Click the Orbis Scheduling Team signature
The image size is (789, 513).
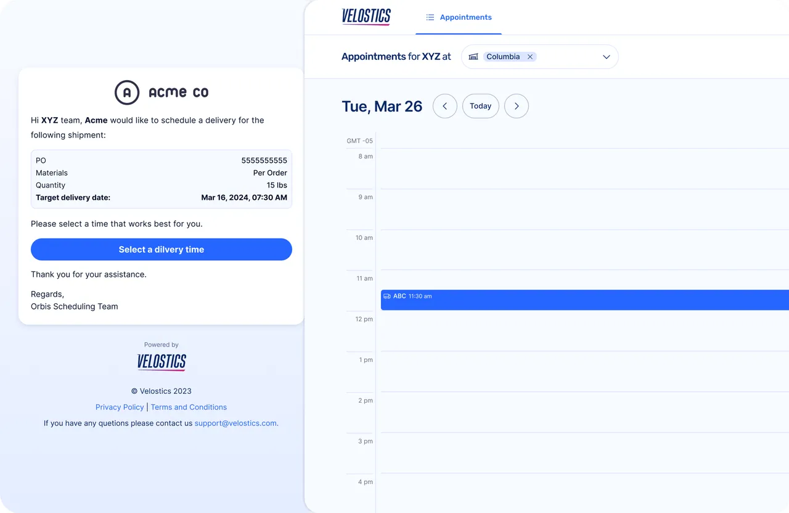pyautogui.click(x=75, y=306)
